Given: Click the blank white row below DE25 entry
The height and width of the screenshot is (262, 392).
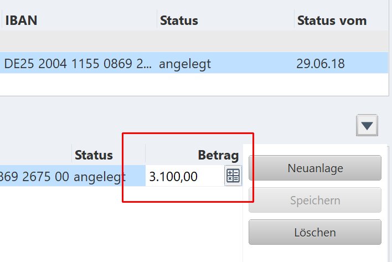Looking at the screenshot, I should (194, 84).
